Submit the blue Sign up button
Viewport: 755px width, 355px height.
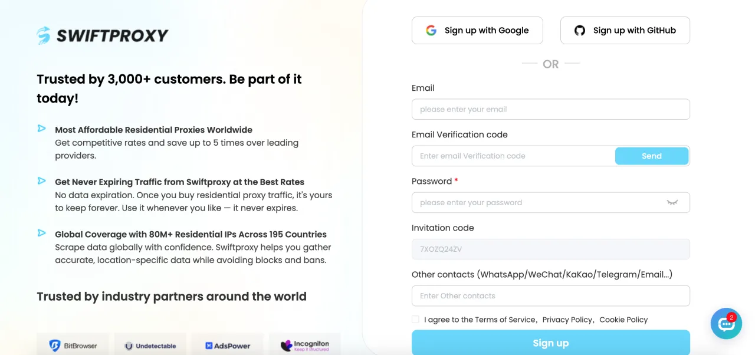pyautogui.click(x=550, y=343)
